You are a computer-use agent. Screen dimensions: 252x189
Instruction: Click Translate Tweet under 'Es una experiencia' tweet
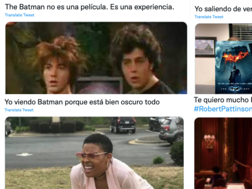[20, 15]
